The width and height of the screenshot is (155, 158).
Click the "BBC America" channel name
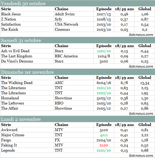click(x=66, y=56)
